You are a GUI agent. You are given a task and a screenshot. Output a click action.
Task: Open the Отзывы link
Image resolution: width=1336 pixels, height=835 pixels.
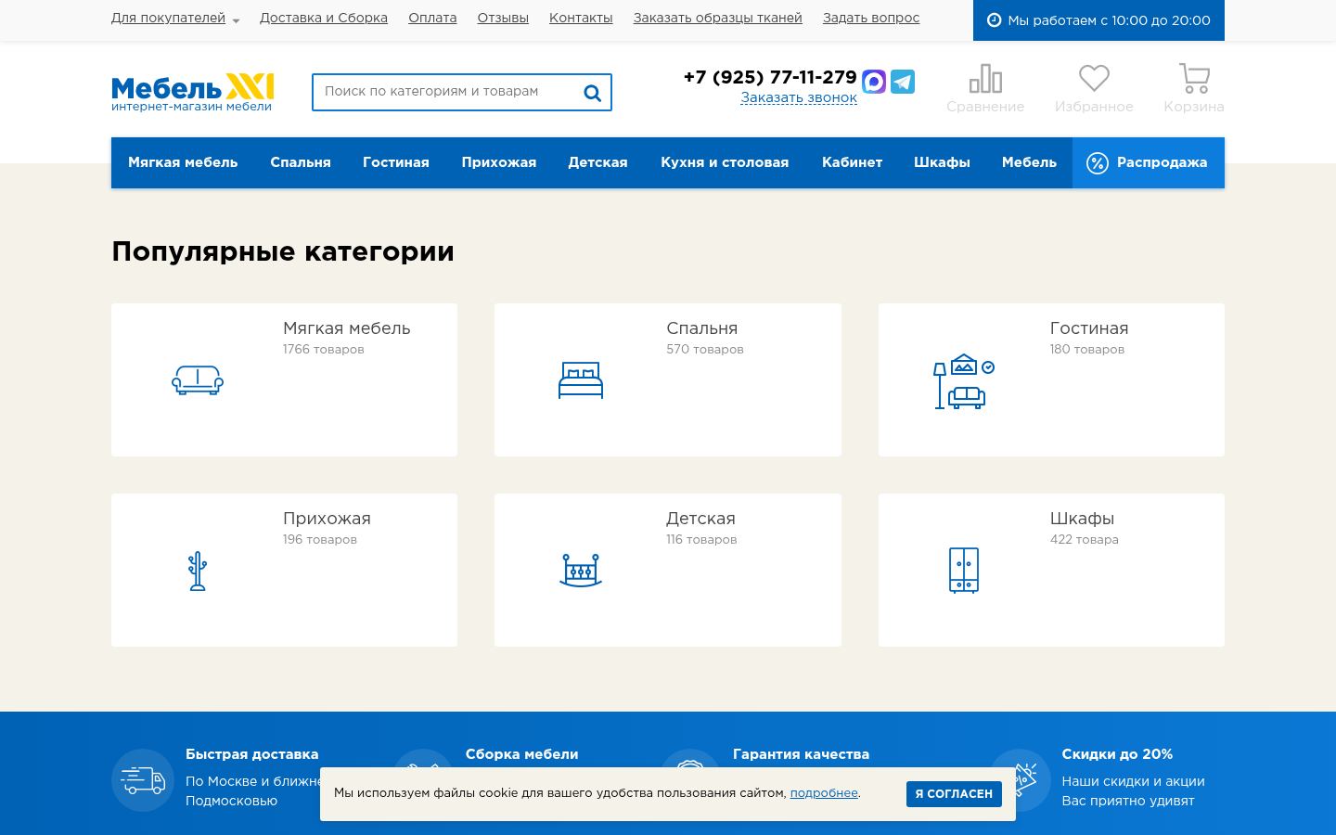tap(503, 19)
